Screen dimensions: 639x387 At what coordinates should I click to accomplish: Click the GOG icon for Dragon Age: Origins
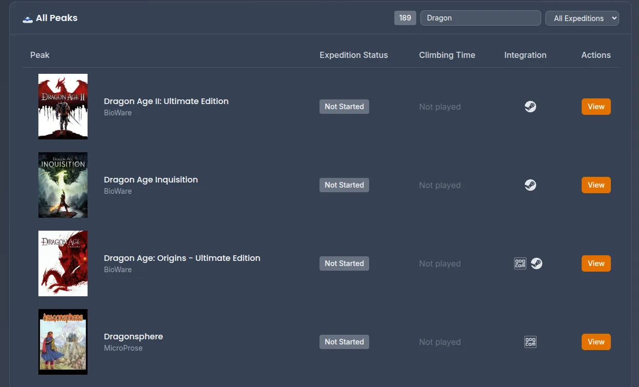coord(520,263)
